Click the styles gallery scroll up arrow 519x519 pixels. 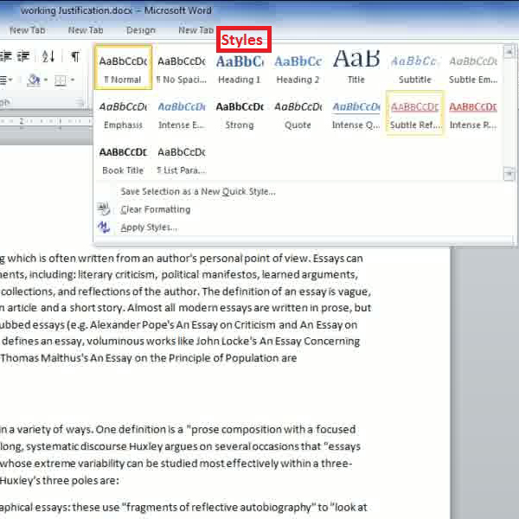pos(509,52)
